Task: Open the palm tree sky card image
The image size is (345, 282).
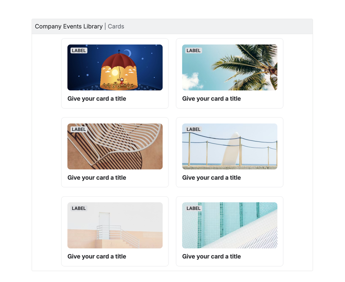Action: (230, 67)
